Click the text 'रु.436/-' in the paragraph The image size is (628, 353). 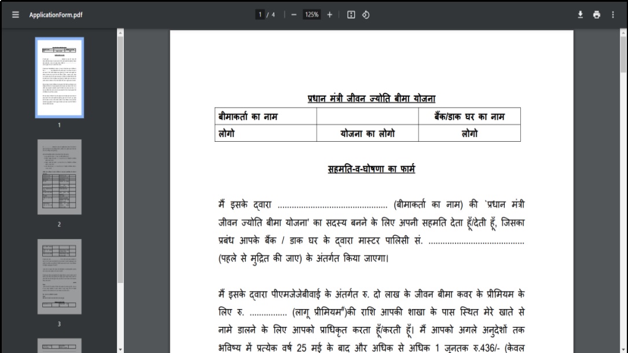pyautogui.click(x=486, y=348)
